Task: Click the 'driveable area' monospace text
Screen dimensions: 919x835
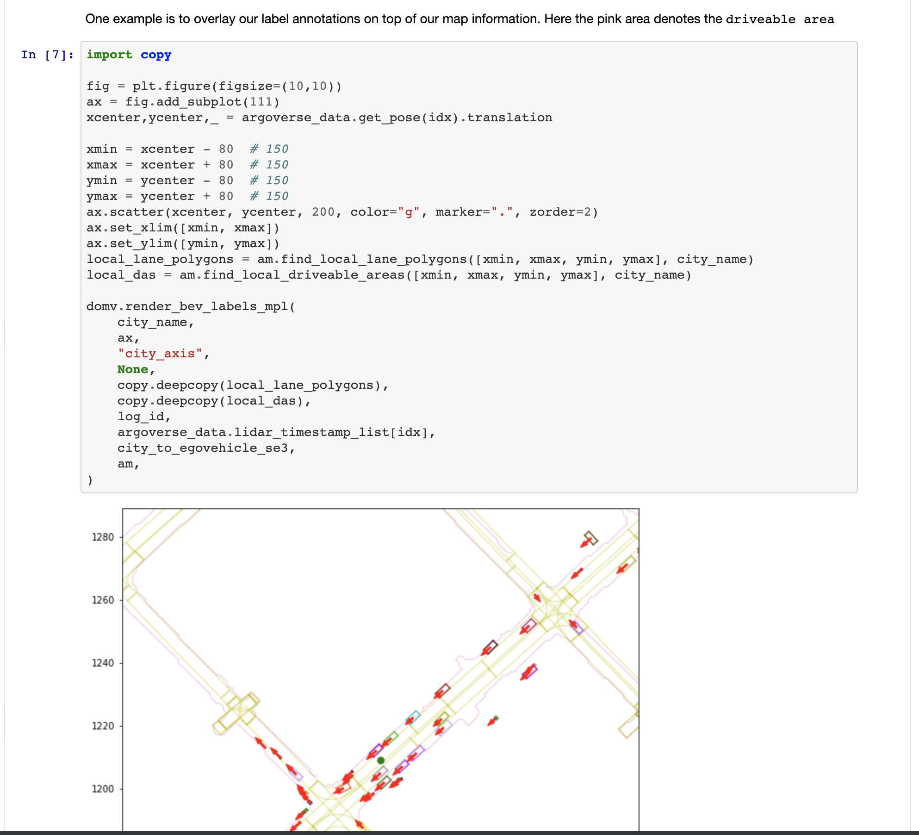Action: (x=780, y=19)
